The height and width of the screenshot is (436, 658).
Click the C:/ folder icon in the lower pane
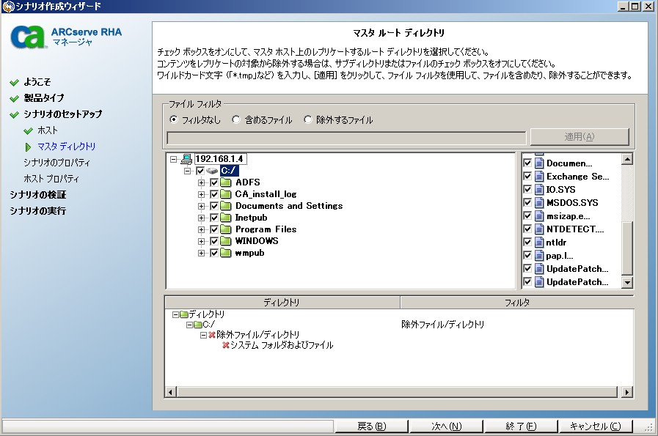point(197,325)
